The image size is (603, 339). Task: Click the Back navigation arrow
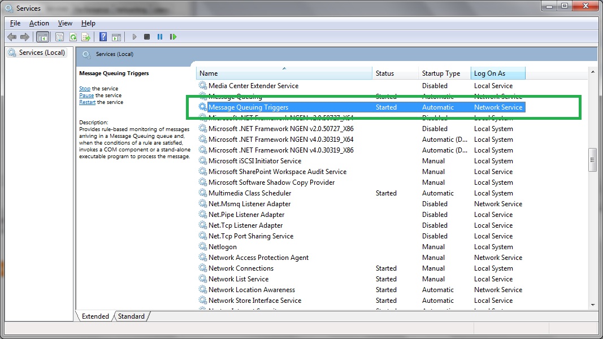pyautogui.click(x=12, y=37)
